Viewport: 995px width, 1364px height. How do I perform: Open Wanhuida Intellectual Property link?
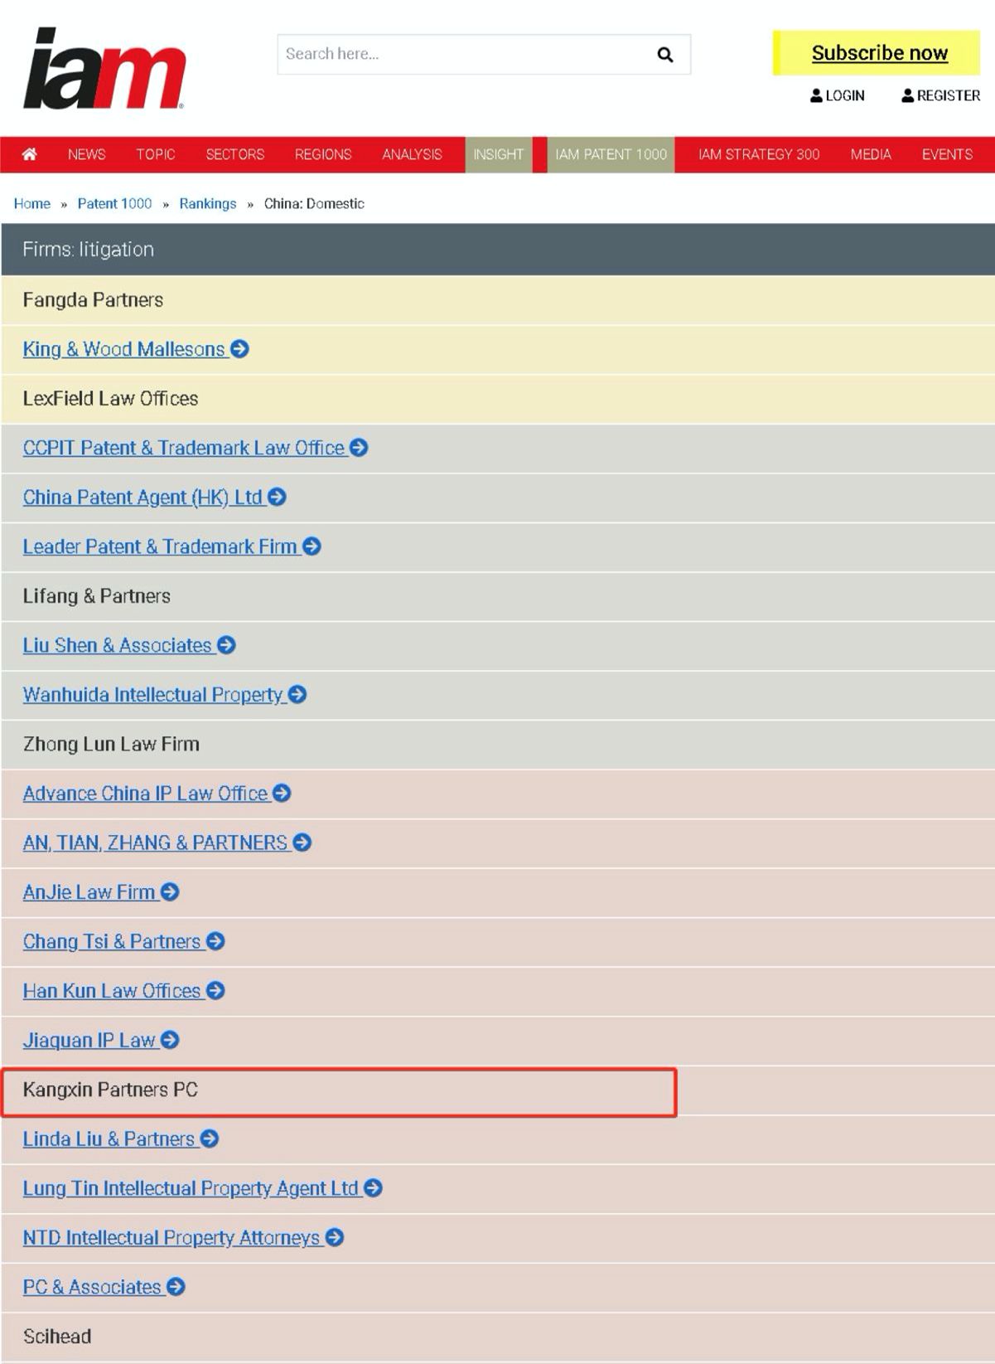click(x=153, y=694)
